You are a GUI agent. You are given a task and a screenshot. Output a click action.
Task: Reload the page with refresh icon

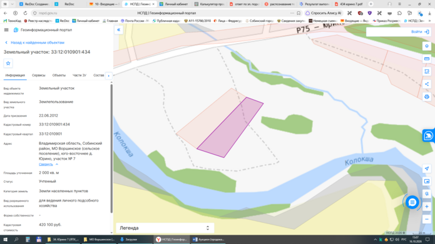(x=25, y=13)
